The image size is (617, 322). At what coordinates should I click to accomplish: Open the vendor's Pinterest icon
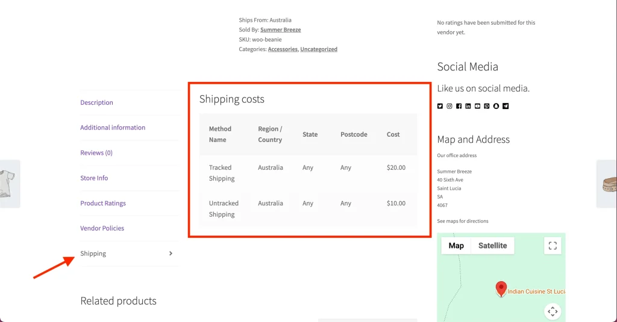point(487,106)
